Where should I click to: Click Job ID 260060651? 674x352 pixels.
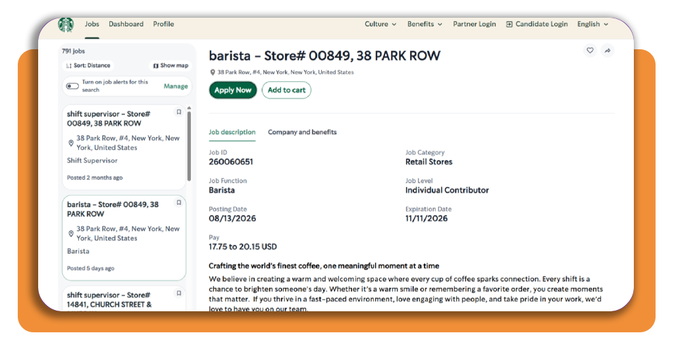click(231, 162)
